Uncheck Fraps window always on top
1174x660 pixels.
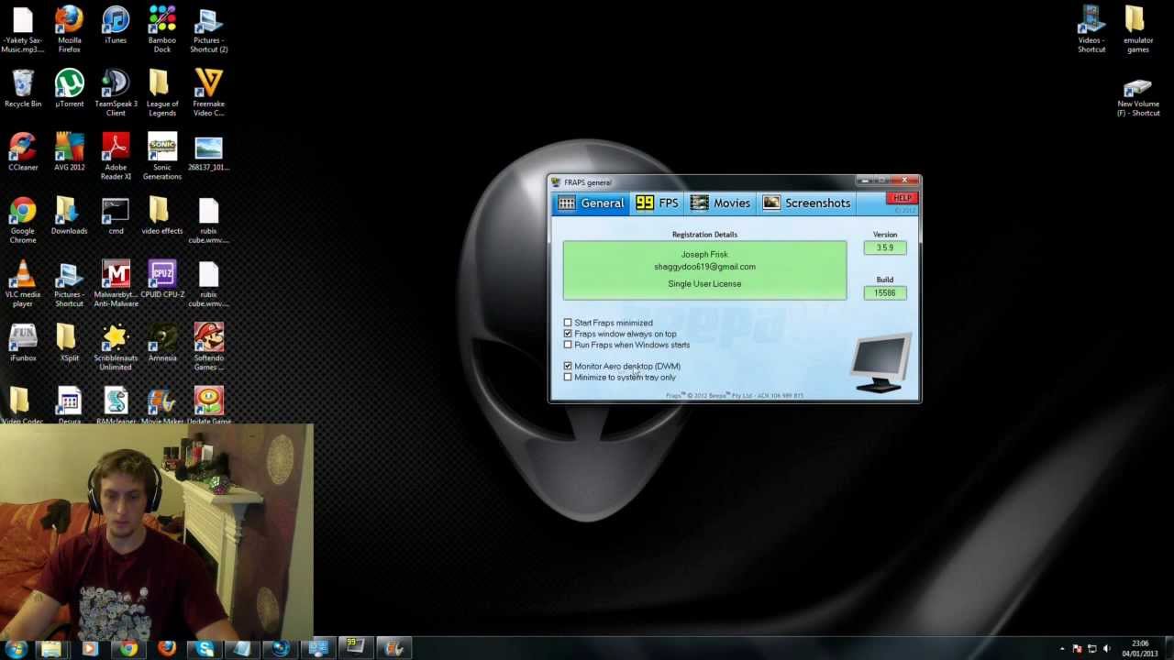point(568,334)
